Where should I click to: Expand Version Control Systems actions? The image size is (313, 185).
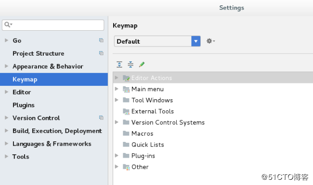pos(117,122)
